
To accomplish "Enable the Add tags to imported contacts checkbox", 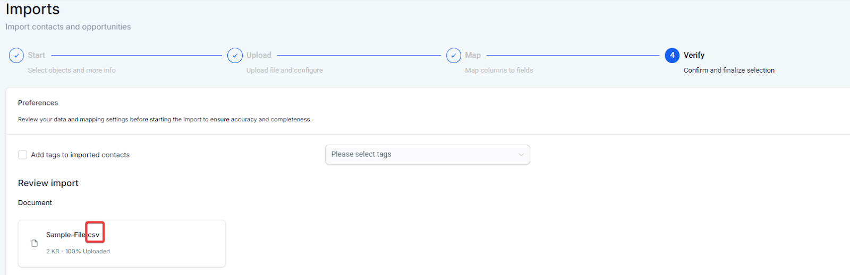I will [x=22, y=155].
